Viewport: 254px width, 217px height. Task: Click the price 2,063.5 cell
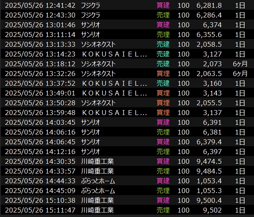tap(209, 74)
